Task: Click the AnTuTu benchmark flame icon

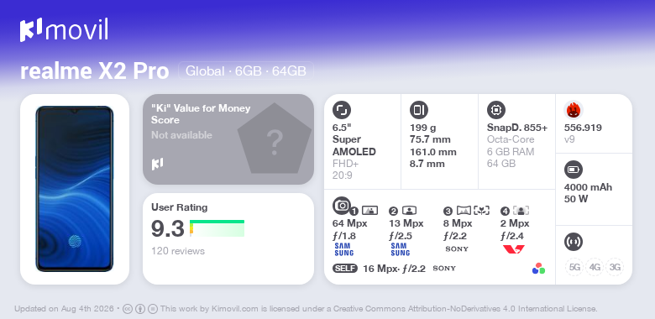Action: click(x=574, y=110)
